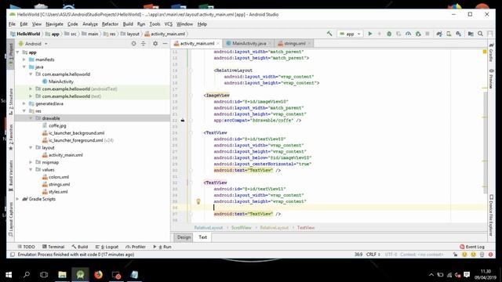Click the Stop square icon in toolbar
Image resolution: width=502 pixels, height=282 pixels.
point(427,34)
